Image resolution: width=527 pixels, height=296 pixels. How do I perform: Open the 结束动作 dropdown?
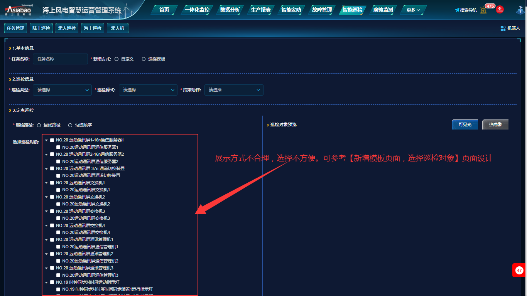point(233,90)
